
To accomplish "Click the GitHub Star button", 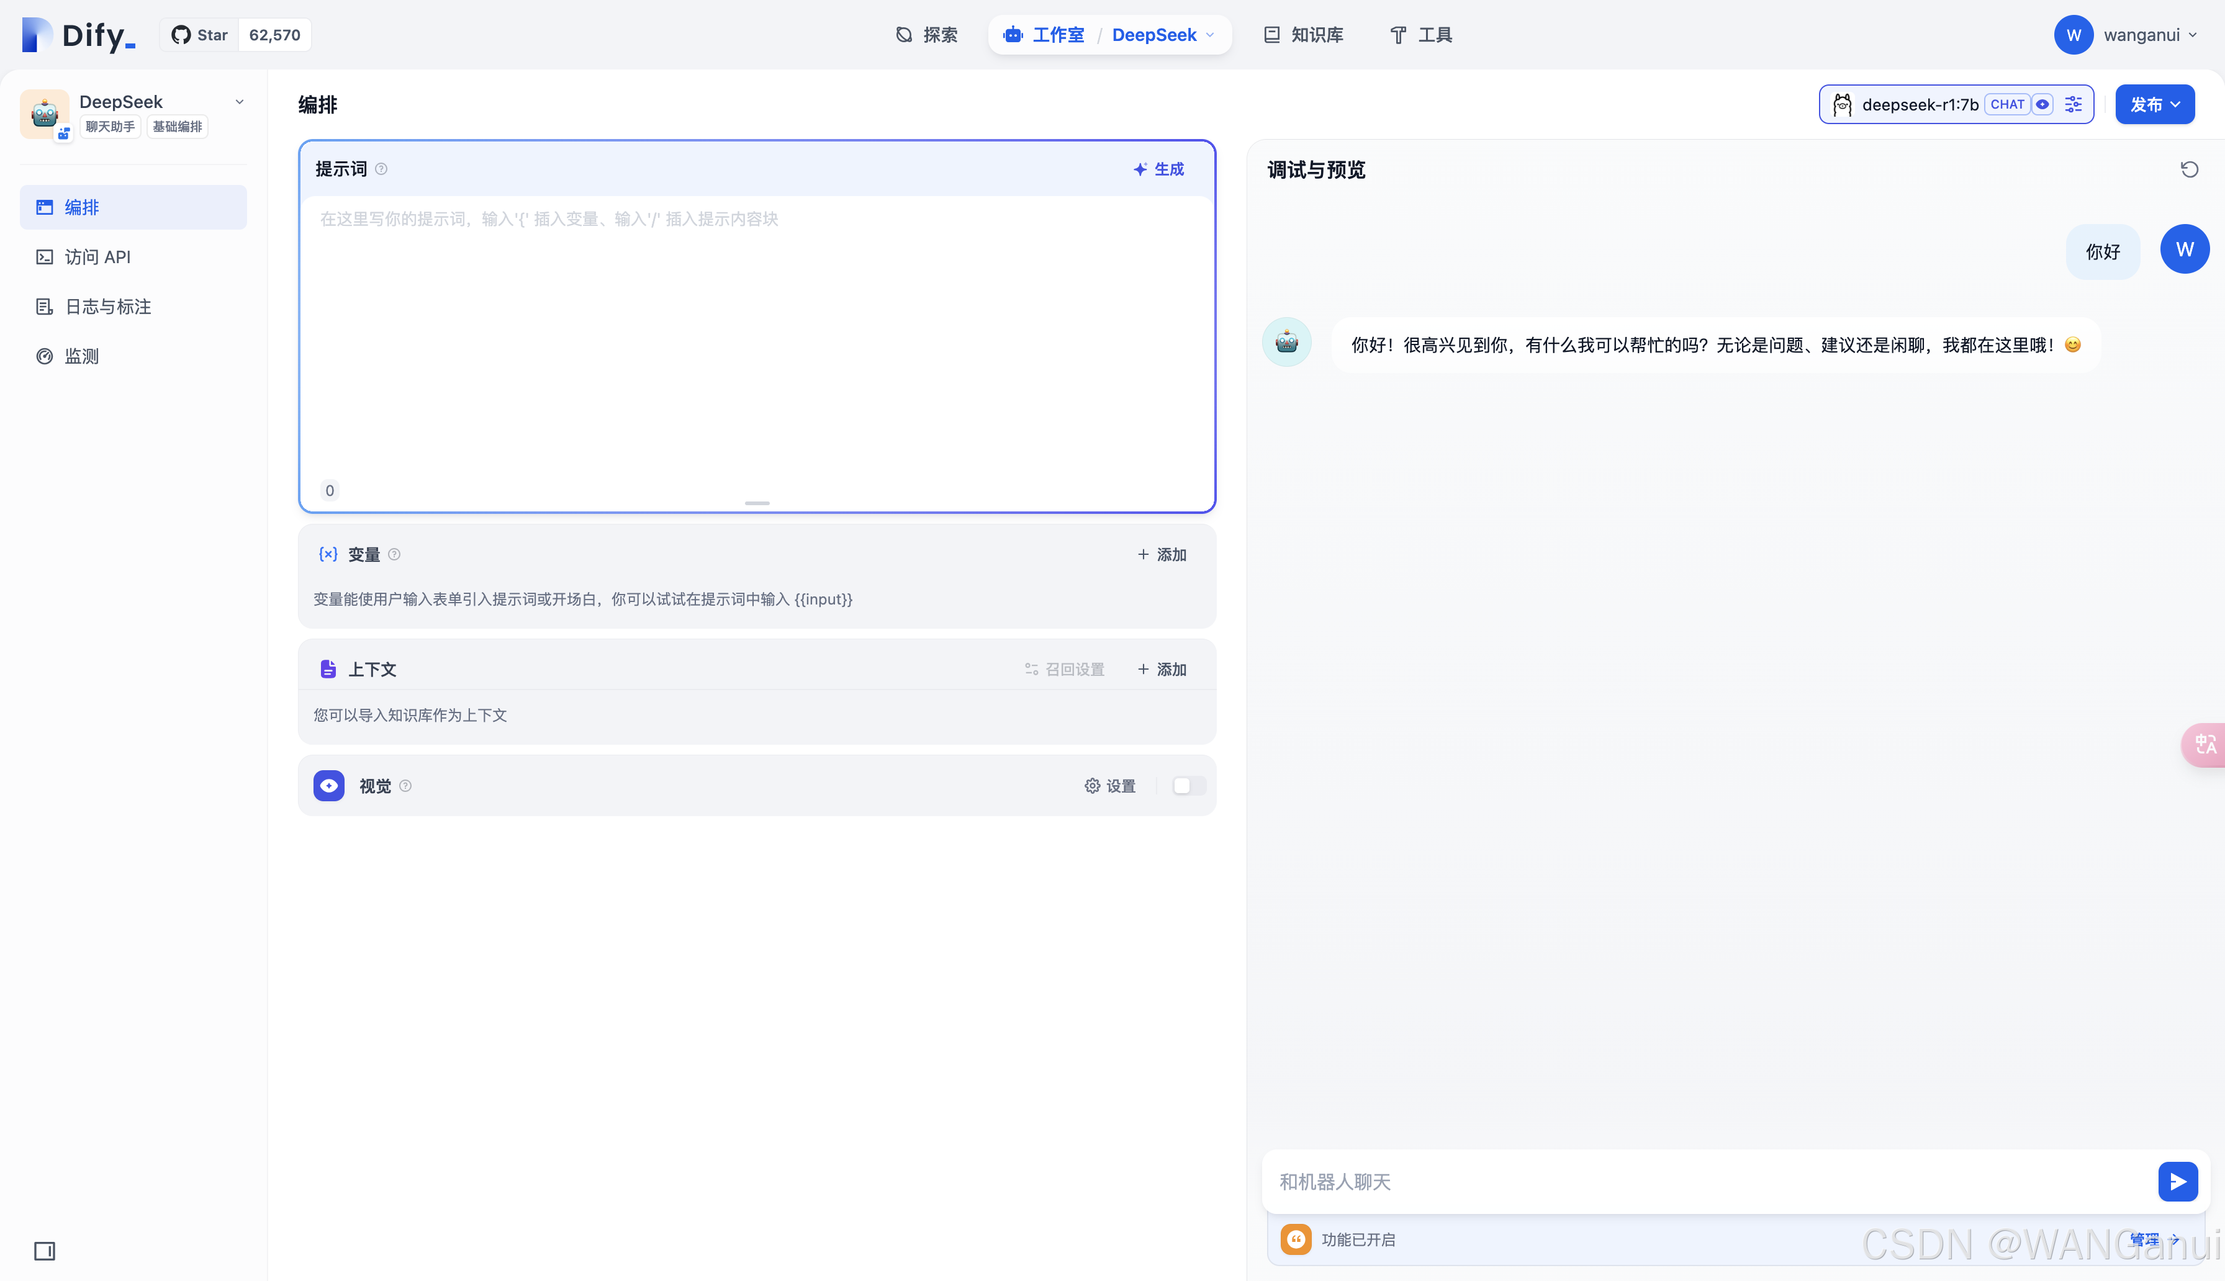I will [200, 35].
